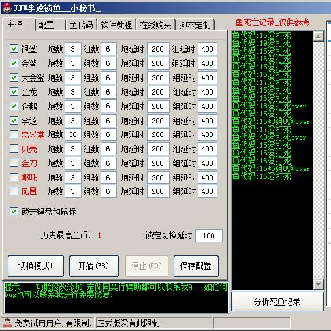Click 组数 field in 企鹅 row

pos(108,106)
